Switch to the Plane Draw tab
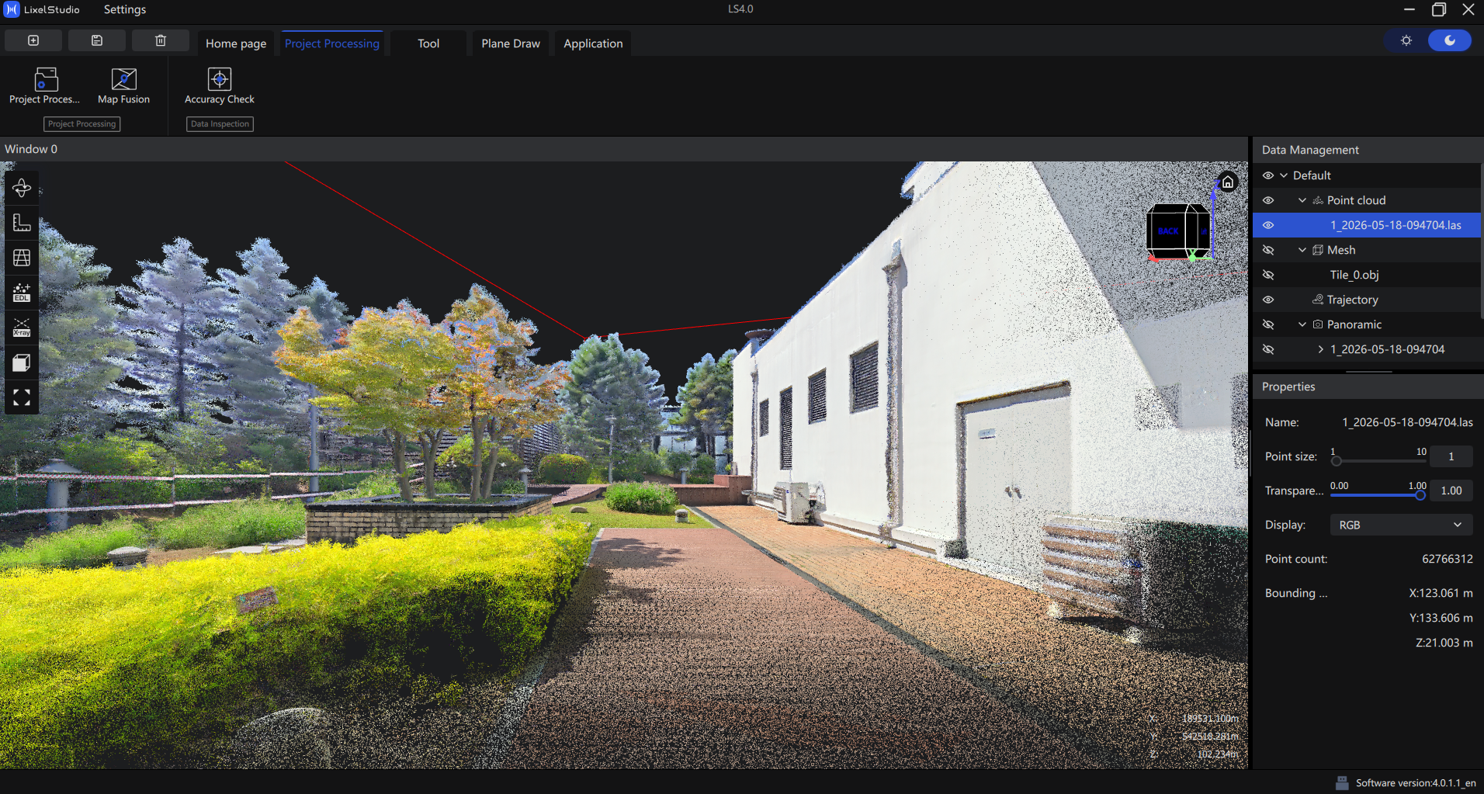The width and height of the screenshot is (1484, 794). pos(511,43)
